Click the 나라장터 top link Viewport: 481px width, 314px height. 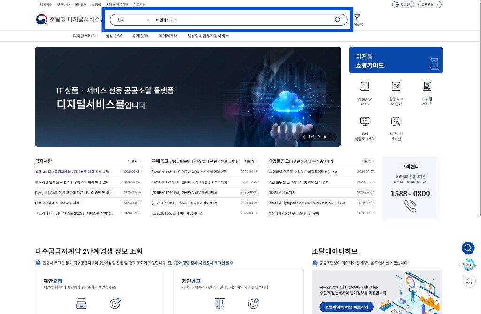[x=46, y=5]
